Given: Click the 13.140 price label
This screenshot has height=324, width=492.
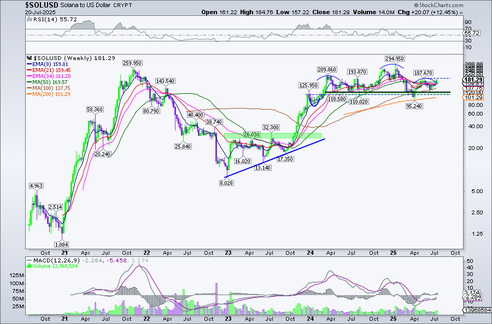Looking at the screenshot, I should point(262,167).
